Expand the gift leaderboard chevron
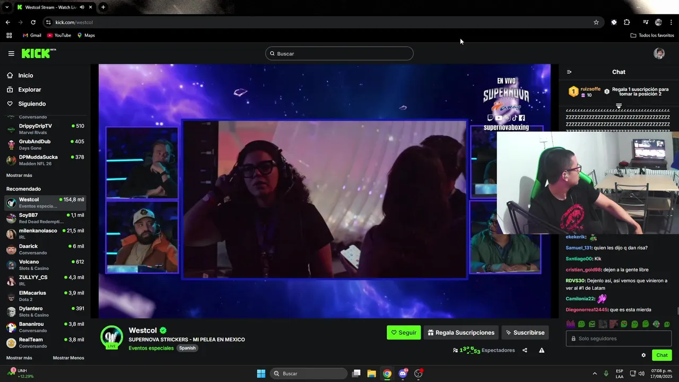The image size is (679, 382). pos(619,106)
